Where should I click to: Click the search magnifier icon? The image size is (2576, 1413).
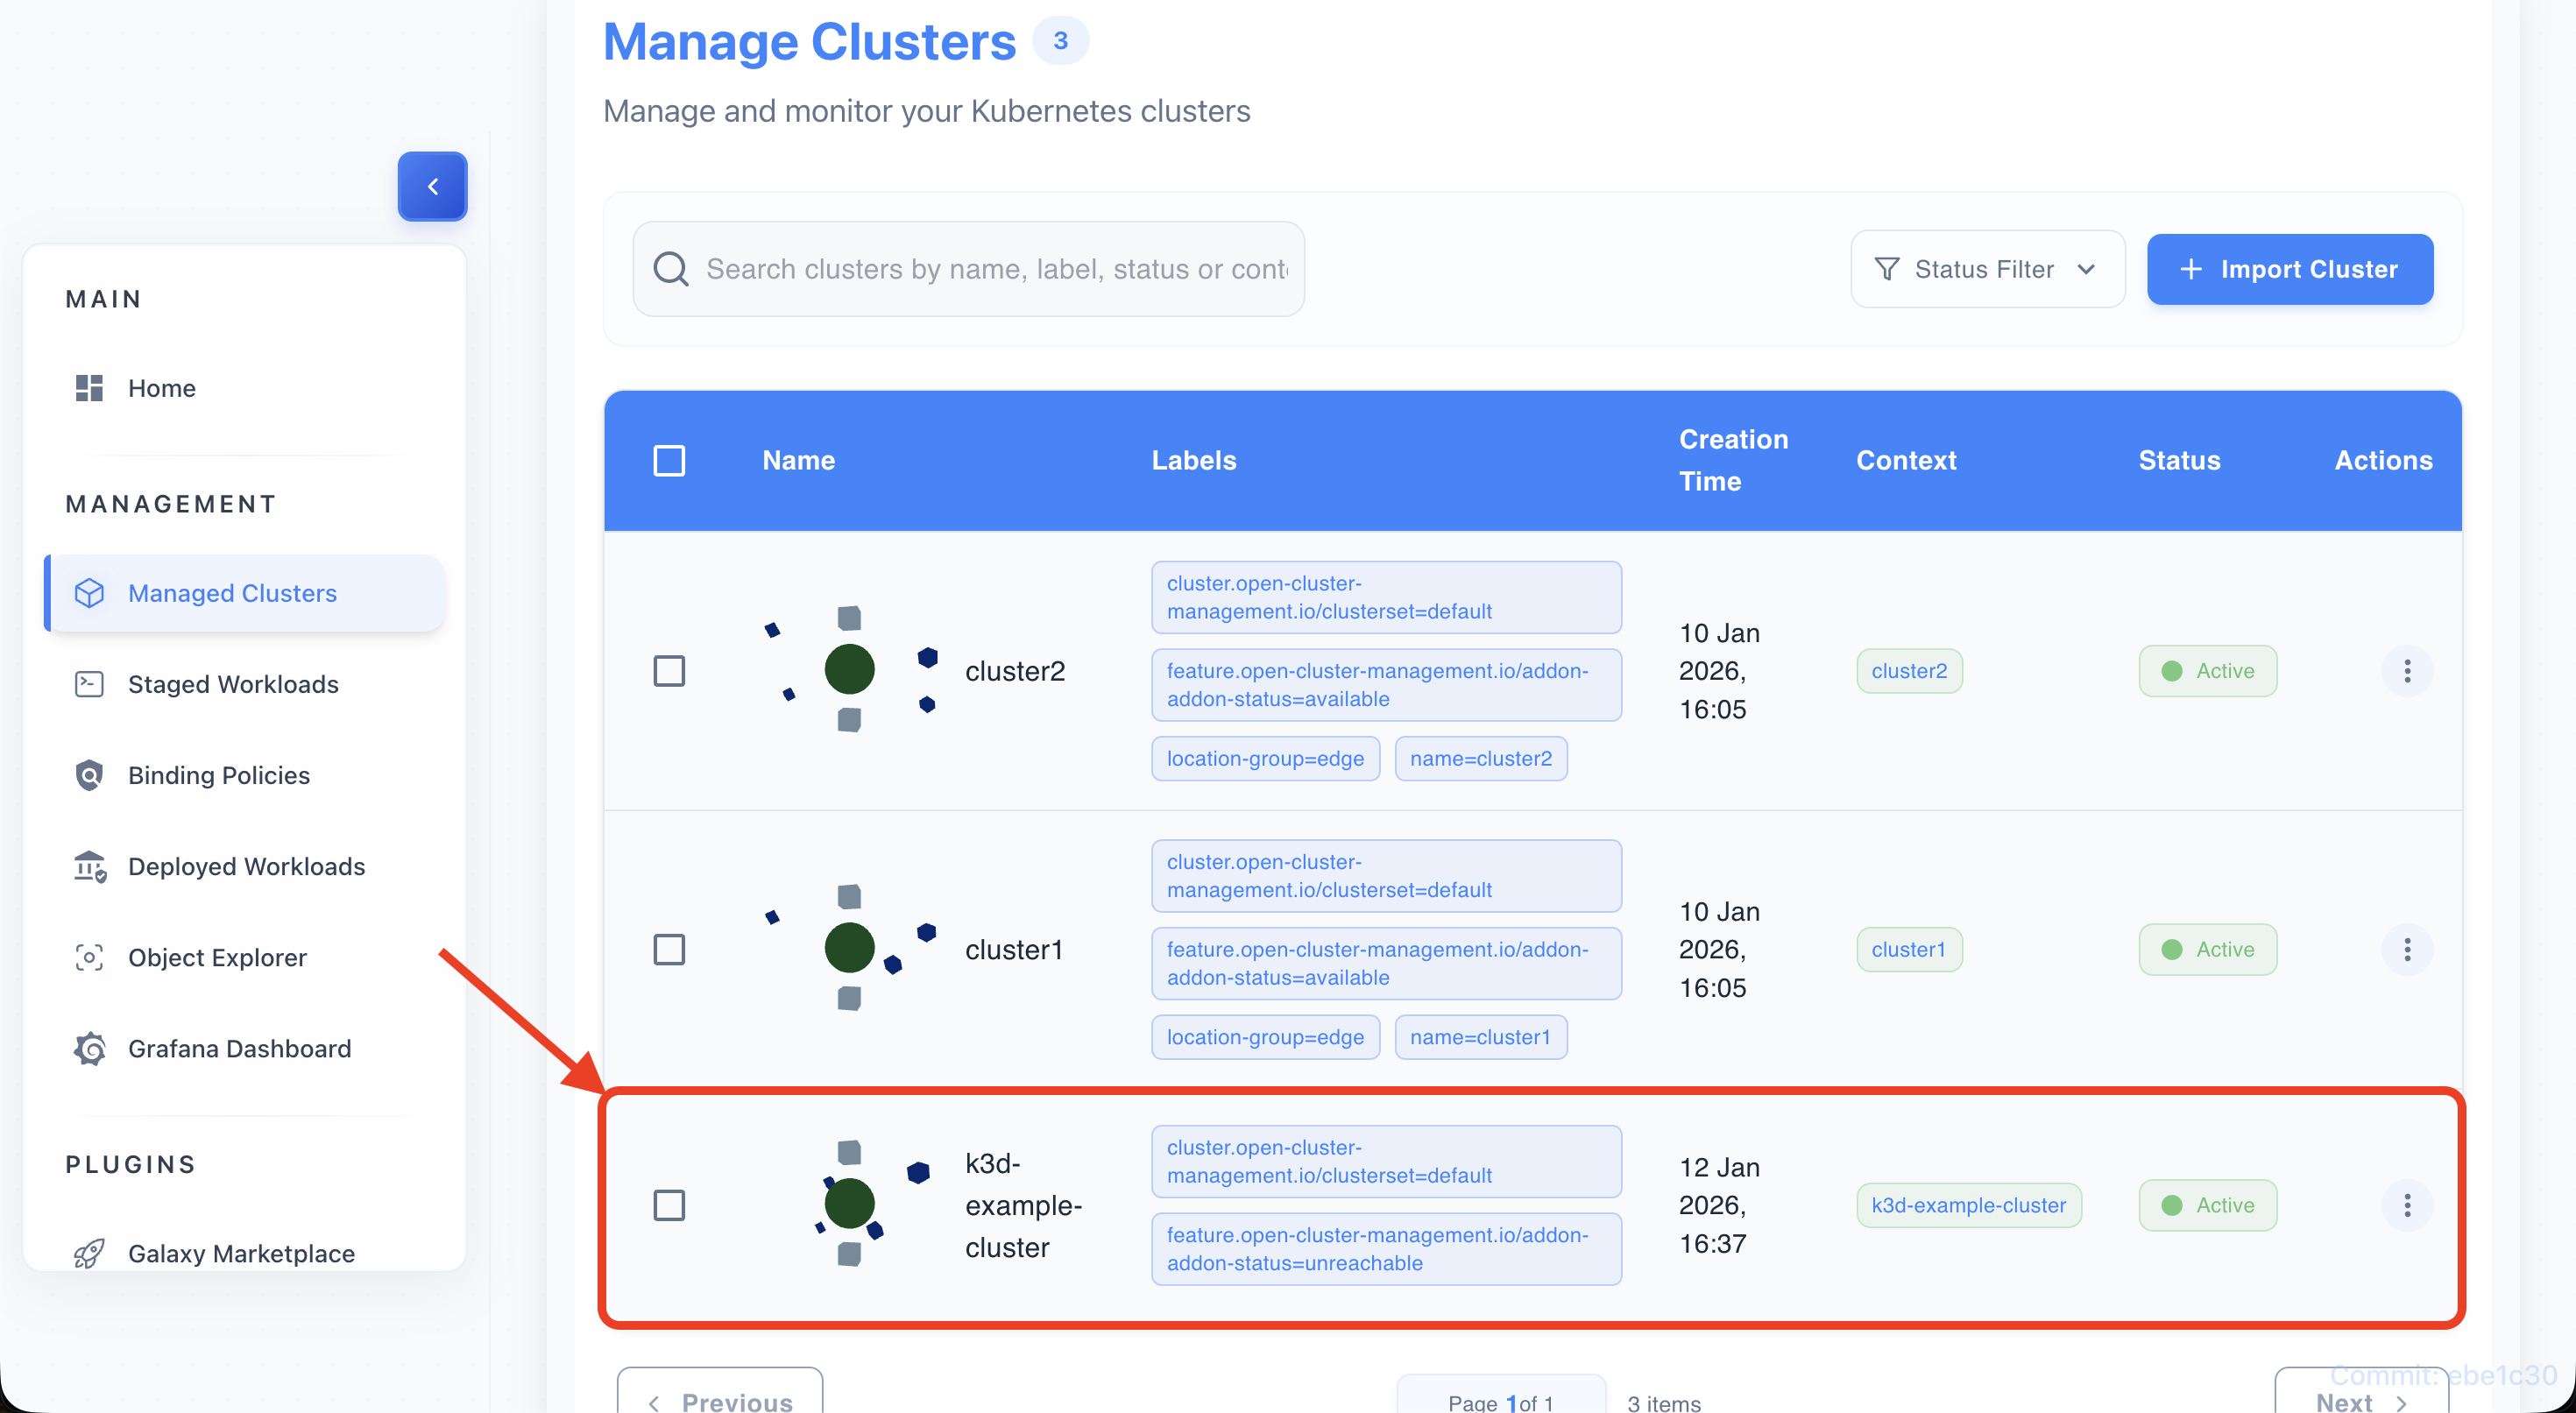point(671,269)
